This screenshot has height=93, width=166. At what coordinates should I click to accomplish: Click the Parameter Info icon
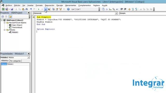pos(114,9)
